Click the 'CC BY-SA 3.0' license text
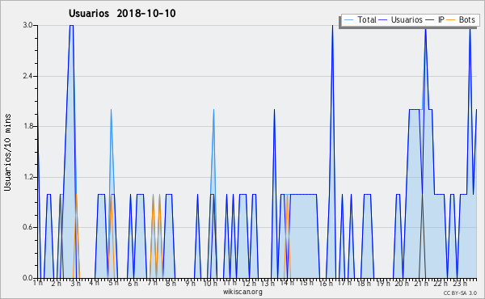Image resolution: width=485 pixels, height=299 pixels. coord(460,293)
